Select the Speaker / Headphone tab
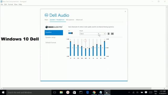The image size is (168, 95). [57, 20]
